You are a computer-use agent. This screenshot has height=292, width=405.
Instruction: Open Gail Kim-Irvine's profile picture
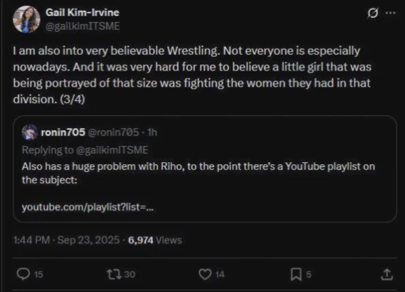[26, 19]
